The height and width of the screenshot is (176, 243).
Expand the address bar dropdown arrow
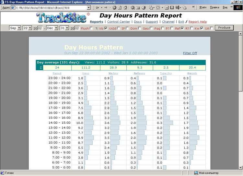pyautogui.click(x=89, y=7)
